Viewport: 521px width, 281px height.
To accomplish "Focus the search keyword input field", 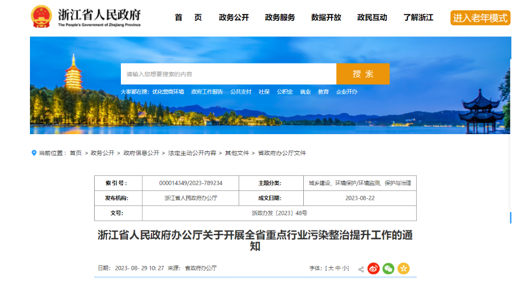I will coord(228,74).
